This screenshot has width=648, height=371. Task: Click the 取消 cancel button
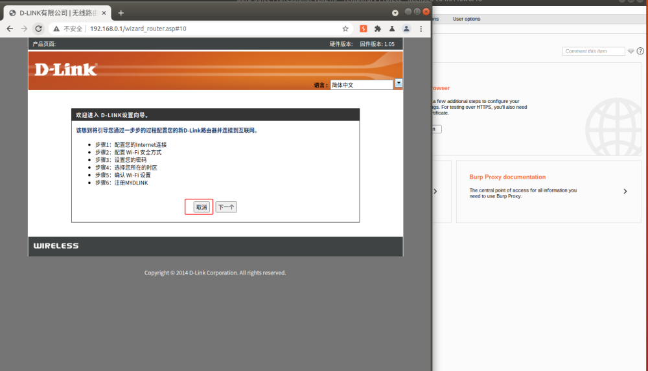tap(202, 207)
